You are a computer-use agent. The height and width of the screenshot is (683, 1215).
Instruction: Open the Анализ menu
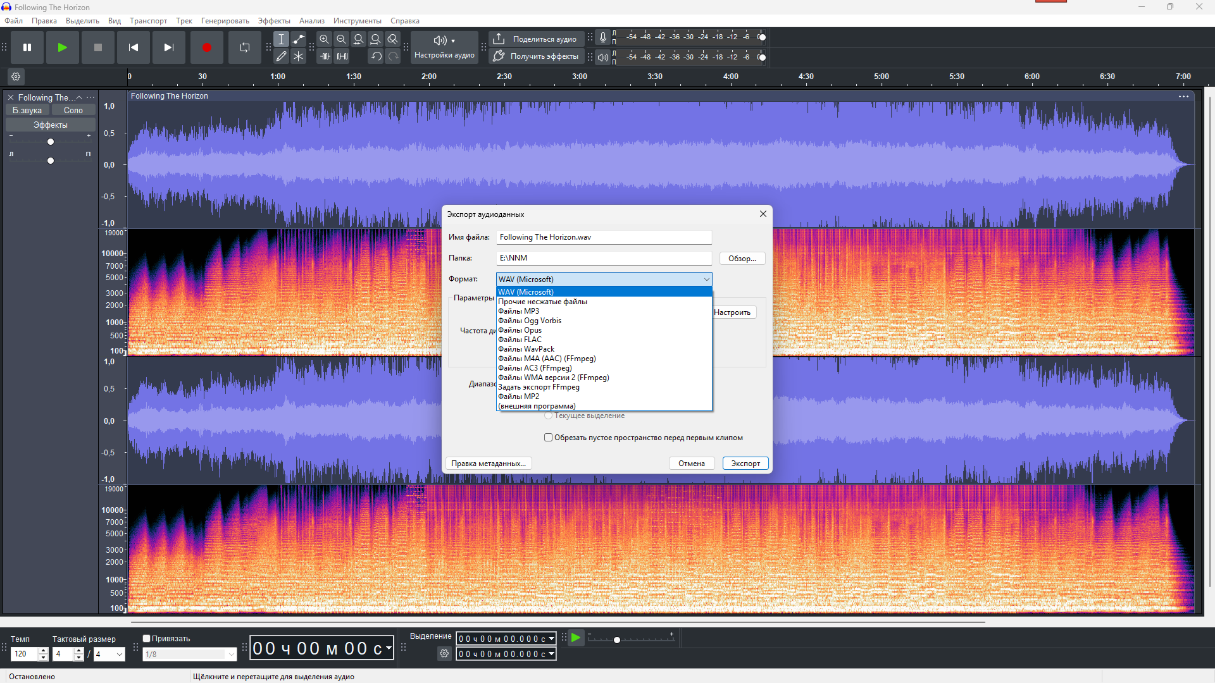pos(312,21)
